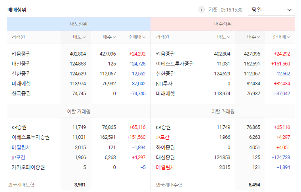This screenshot has width=301, height=192.
Task: Select the 매도상위 header tab
Action: coord(79,24)
